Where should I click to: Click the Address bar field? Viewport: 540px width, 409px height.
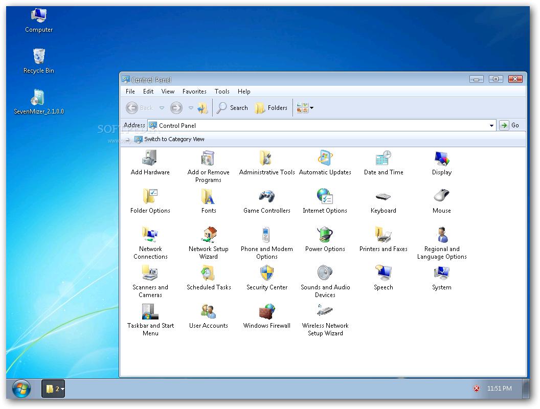pyautogui.click(x=322, y=126)
